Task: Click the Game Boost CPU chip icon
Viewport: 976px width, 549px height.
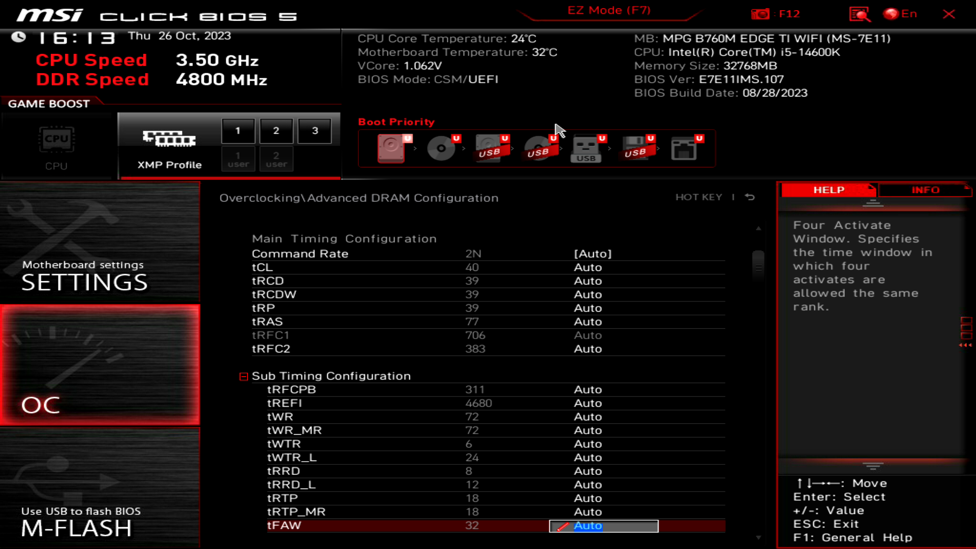Action: pyautogui.click(x=56, y=139)
